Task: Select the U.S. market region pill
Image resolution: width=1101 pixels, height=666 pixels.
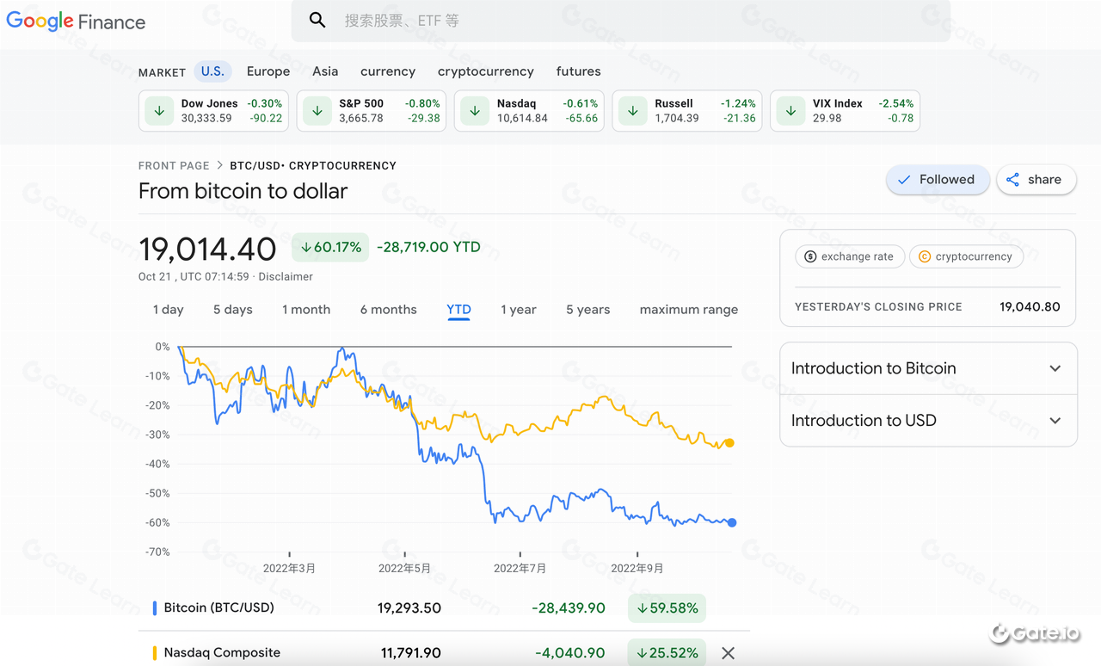Action: click(x=212, y=71)
